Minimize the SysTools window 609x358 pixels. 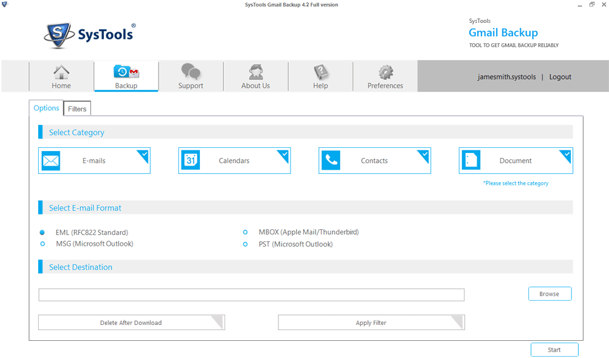point(579,5)
